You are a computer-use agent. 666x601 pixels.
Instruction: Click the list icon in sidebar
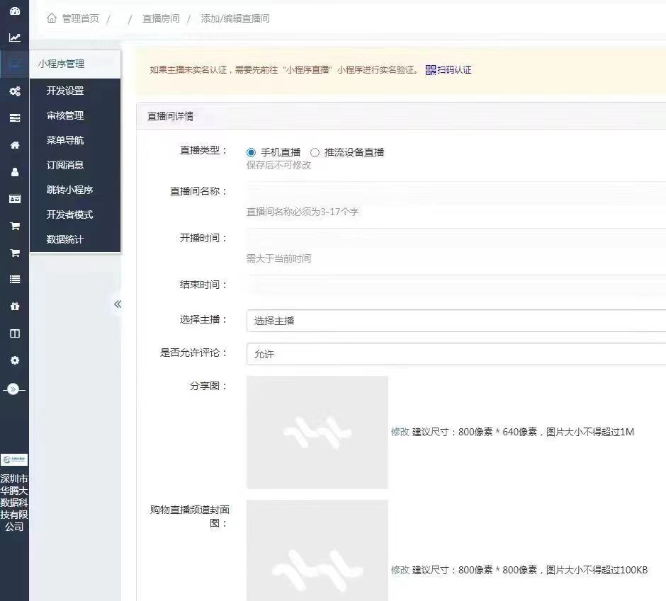14,280
